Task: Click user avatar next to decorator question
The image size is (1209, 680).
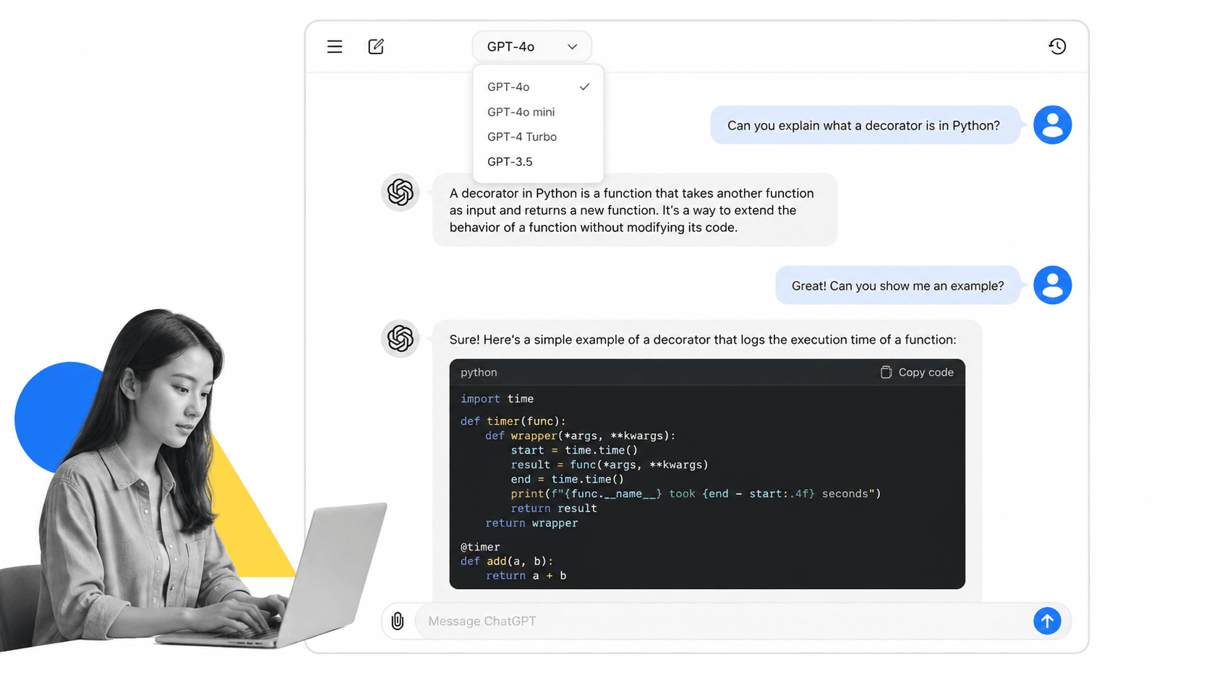Action: click(x=1053, y=125)
